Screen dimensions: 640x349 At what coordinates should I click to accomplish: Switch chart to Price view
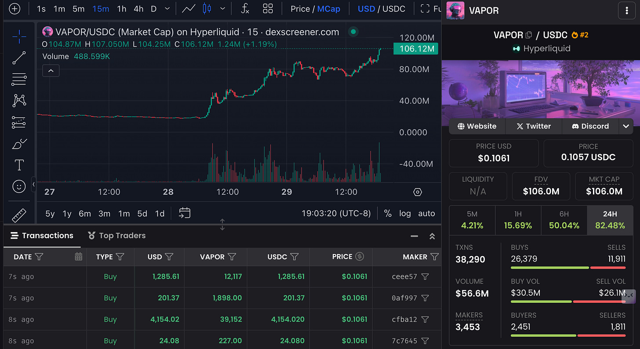pos(300,9)
